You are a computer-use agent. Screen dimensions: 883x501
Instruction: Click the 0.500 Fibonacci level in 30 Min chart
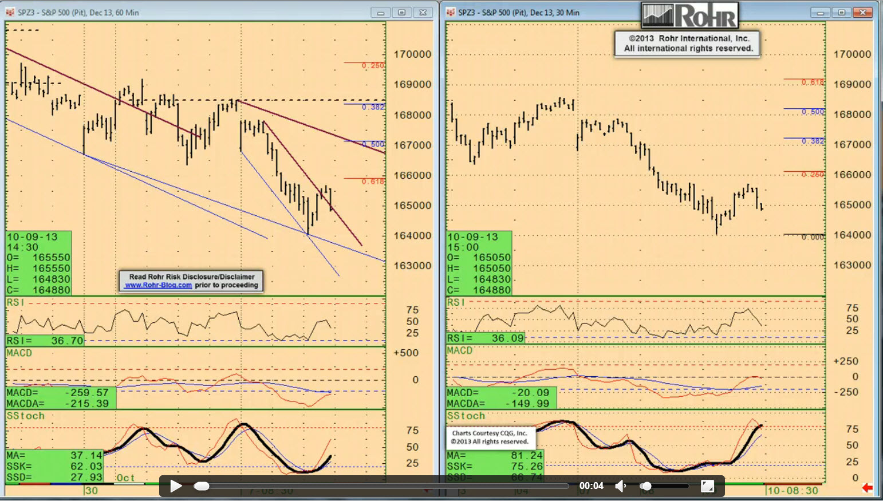[813, 112]
